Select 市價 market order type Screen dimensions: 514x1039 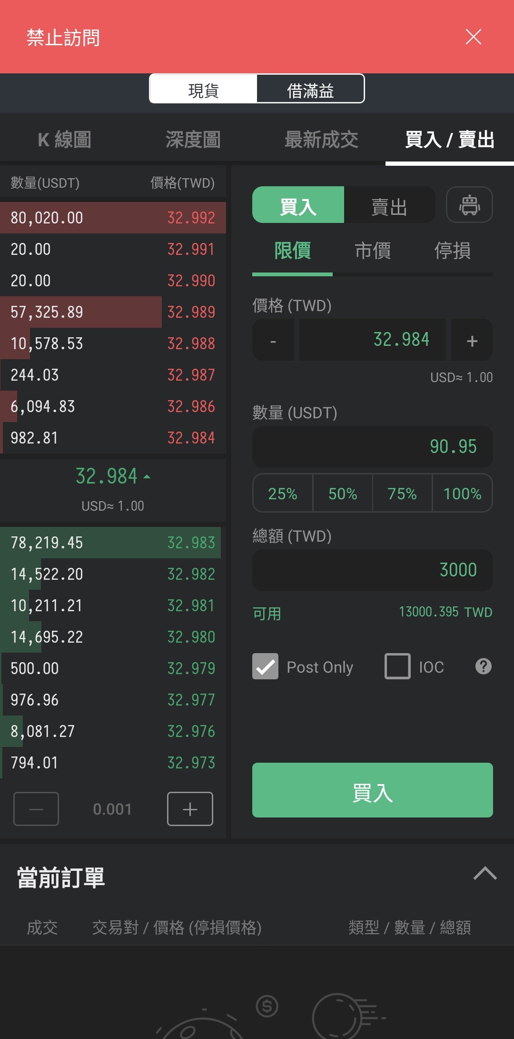pyautogui.click(x=373, y=251)
